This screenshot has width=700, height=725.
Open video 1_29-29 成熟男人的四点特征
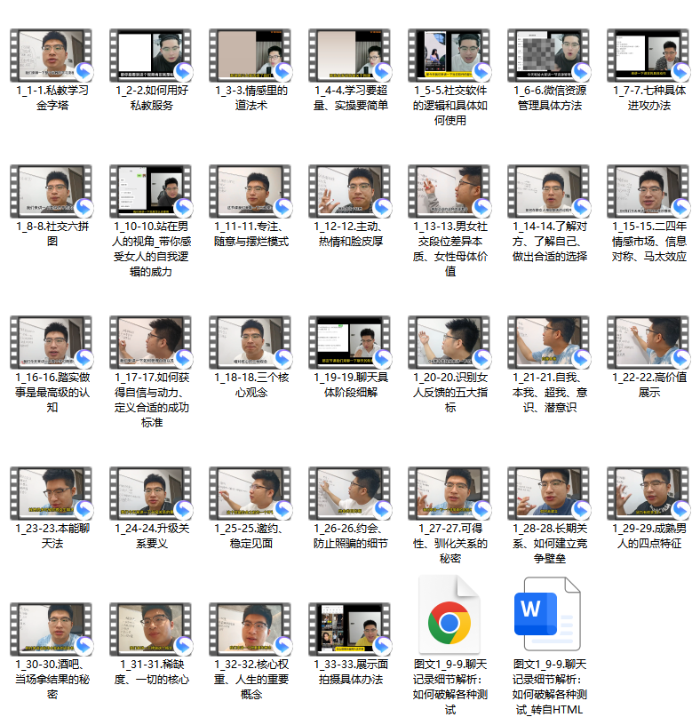click(x=648, y=493)
